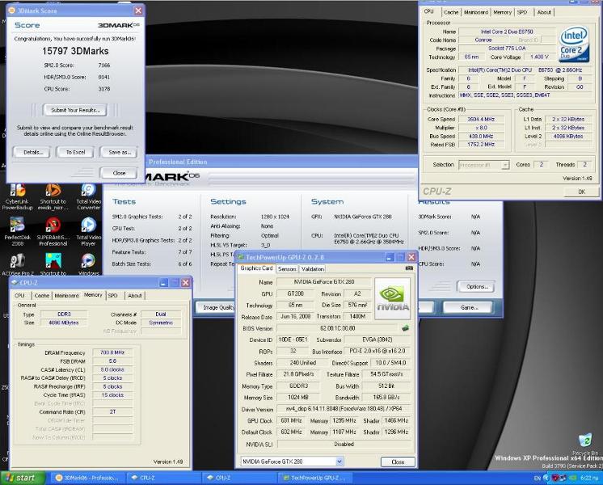Select Mainboard tab in bottom-left CPU-Z window
Viewport: 603px width, 485px height.
(x=66, y=295)
